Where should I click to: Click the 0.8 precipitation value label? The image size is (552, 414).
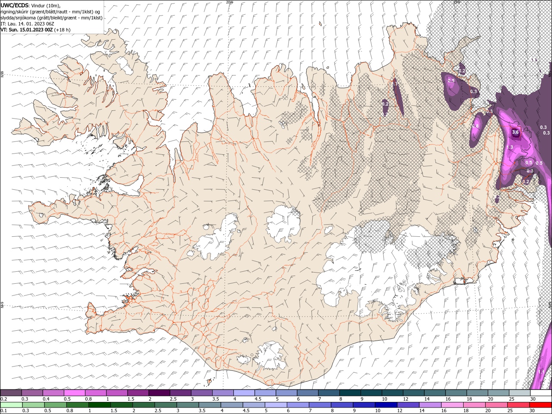[x=476, y=125]
